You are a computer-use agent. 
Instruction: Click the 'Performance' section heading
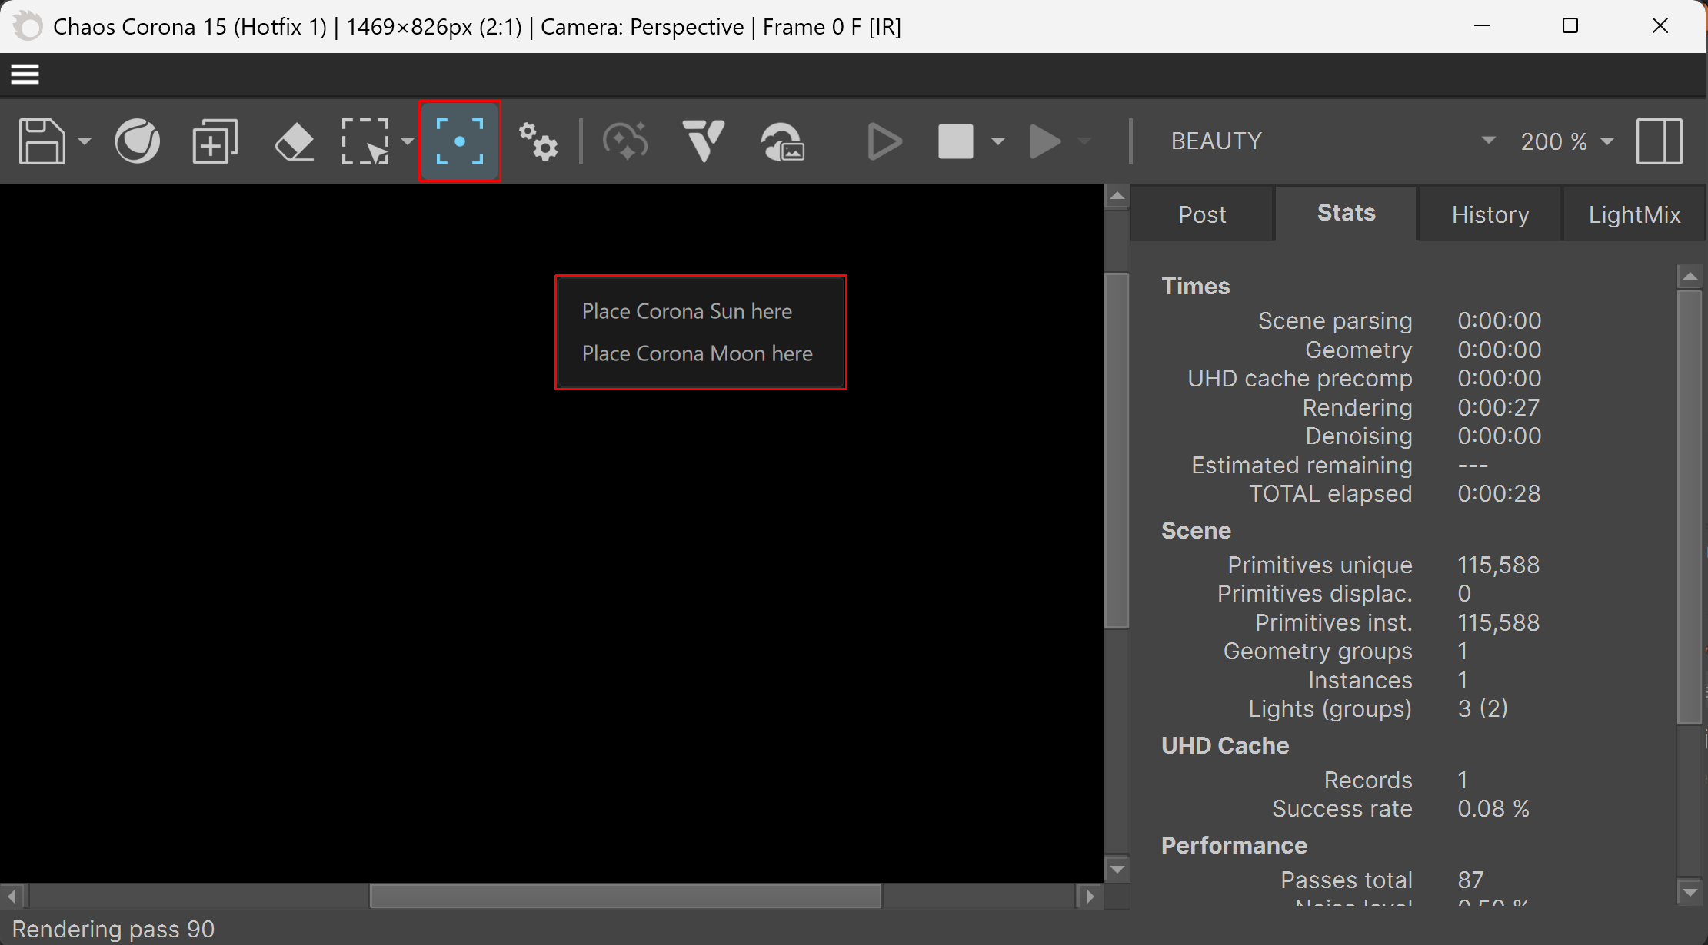point(1234,845)
